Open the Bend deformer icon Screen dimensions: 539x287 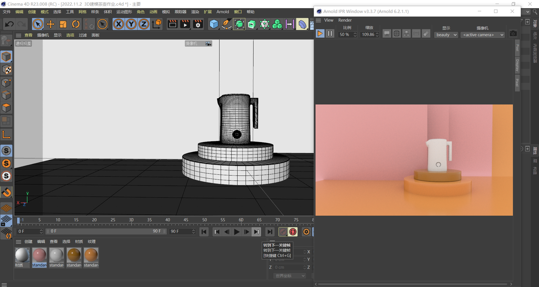(x=302, y=24)
